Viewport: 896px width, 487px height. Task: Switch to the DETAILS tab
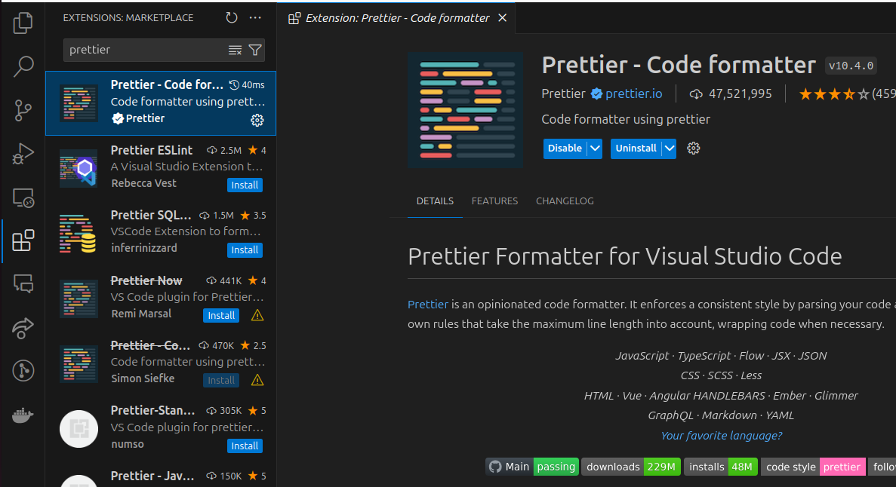click(435, 201)
